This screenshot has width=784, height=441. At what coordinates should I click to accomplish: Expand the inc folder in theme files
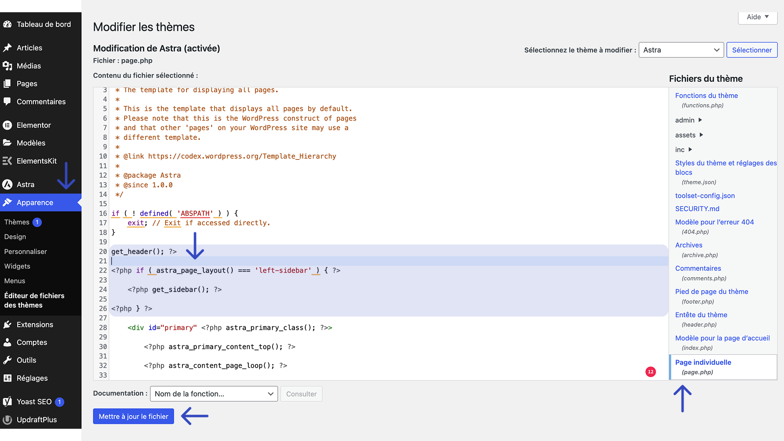click(684, 149)
